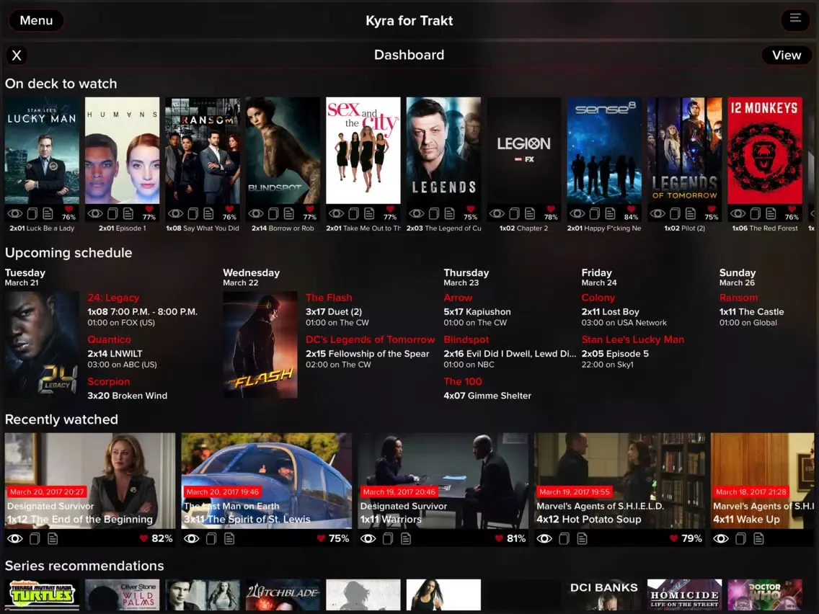Open Colony show link on Friday

(598, 298)
